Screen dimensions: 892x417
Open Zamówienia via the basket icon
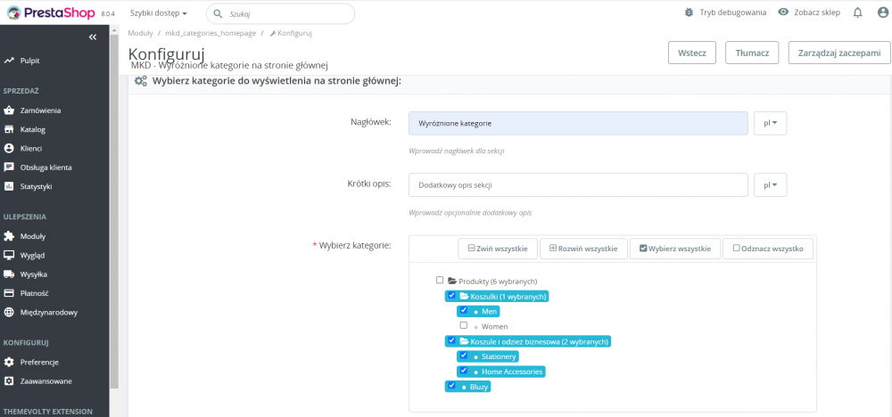pyautogui.click(x=9, y=110)
